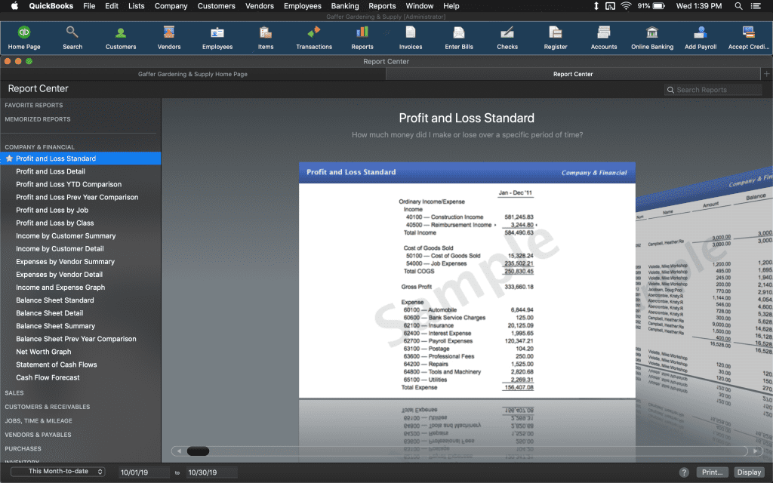Image resolution: width=773 pixels, height=483 pixels.
Task: Select the Balance Sheet Standard report
Action: [54, 300]
